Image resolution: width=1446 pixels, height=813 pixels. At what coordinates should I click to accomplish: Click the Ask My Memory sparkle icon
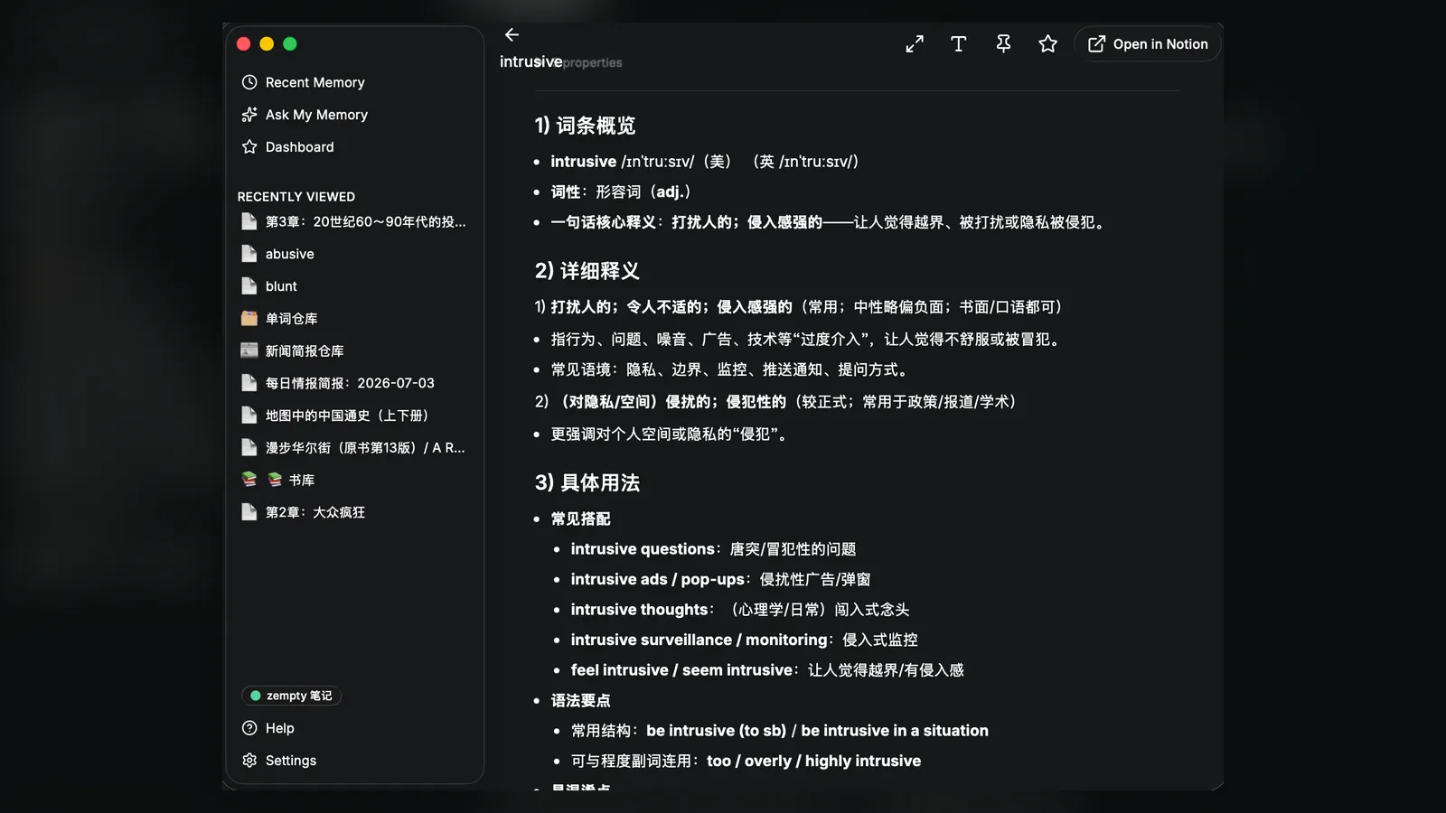(x=249, y=115)
